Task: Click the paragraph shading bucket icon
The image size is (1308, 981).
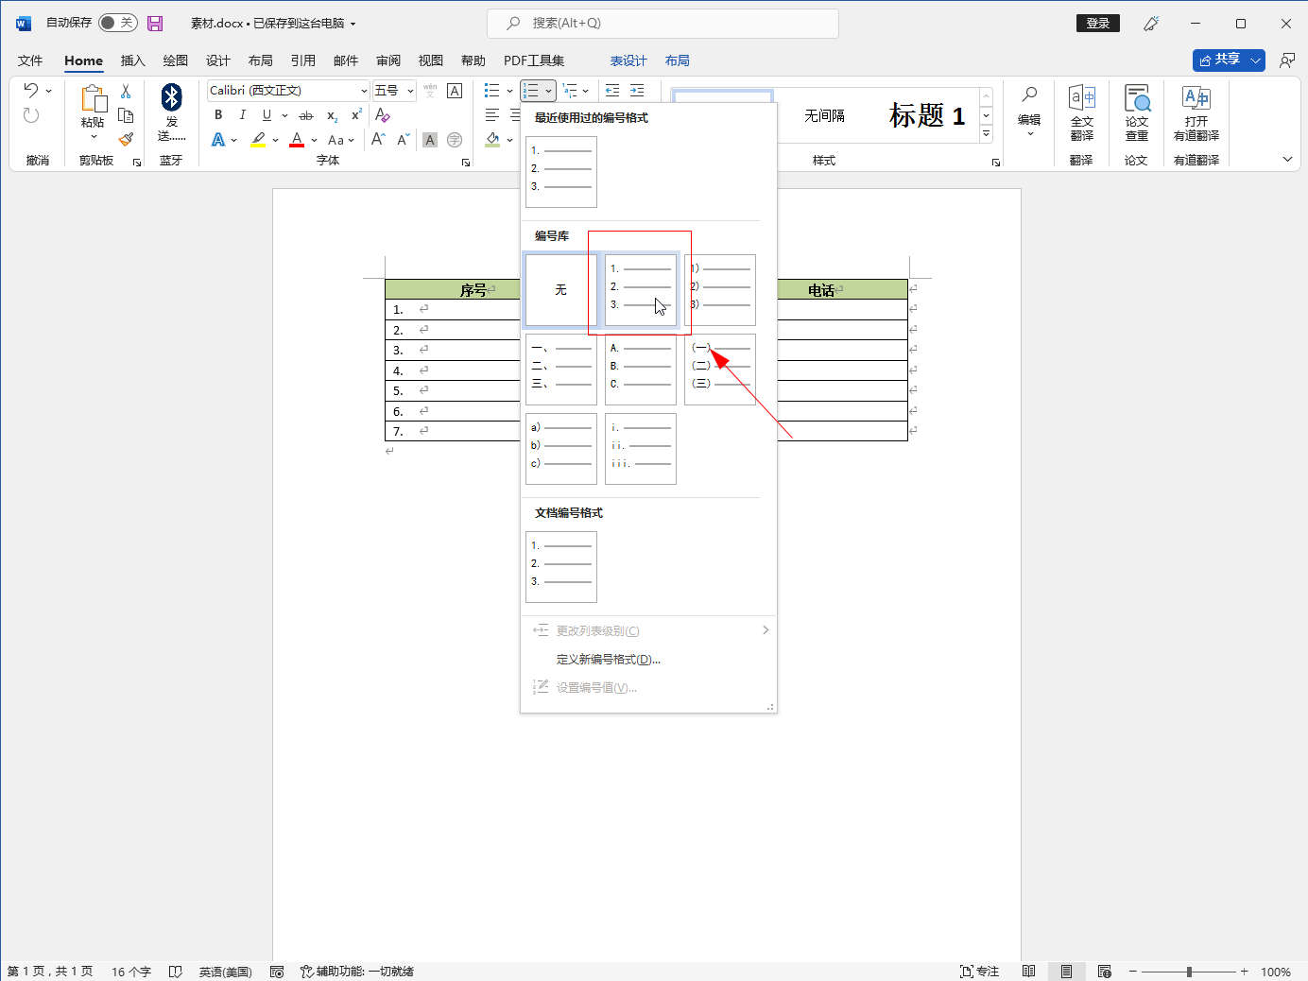Action: pos(492,140)
